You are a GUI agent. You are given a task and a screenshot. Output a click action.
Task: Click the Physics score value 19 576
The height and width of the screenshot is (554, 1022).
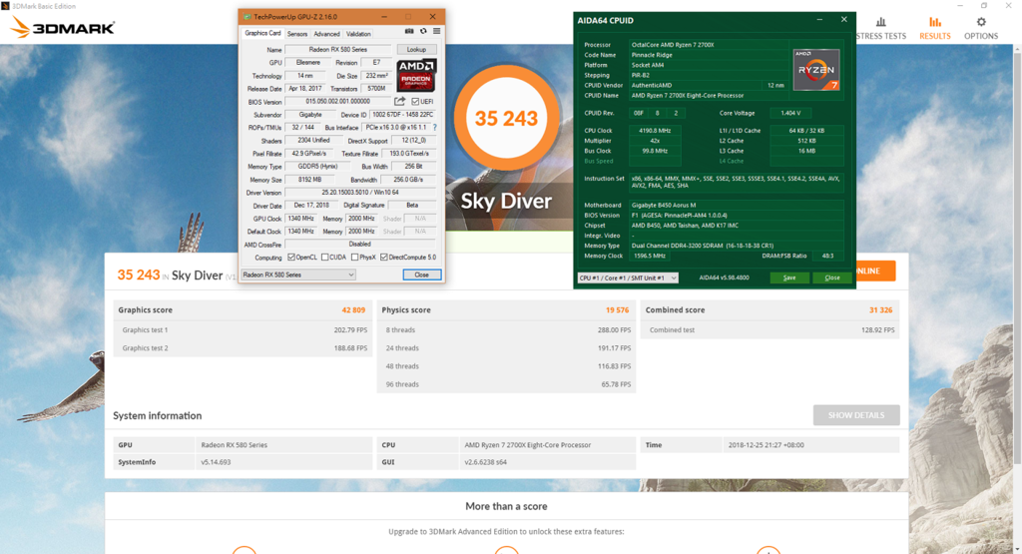(617, 310)
